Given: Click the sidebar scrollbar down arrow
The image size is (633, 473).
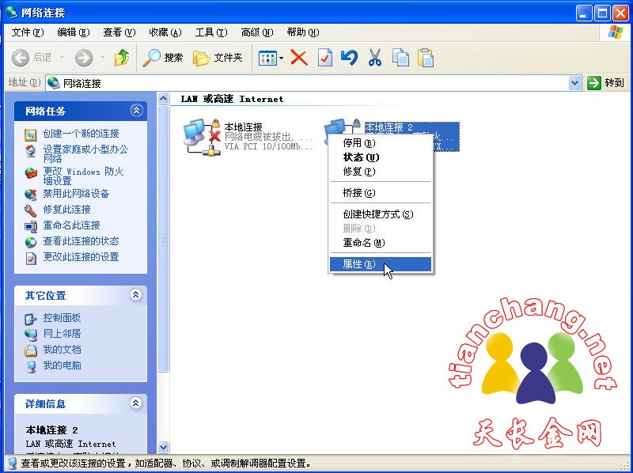Looking at the screenshot, I should tap(163, 447).
